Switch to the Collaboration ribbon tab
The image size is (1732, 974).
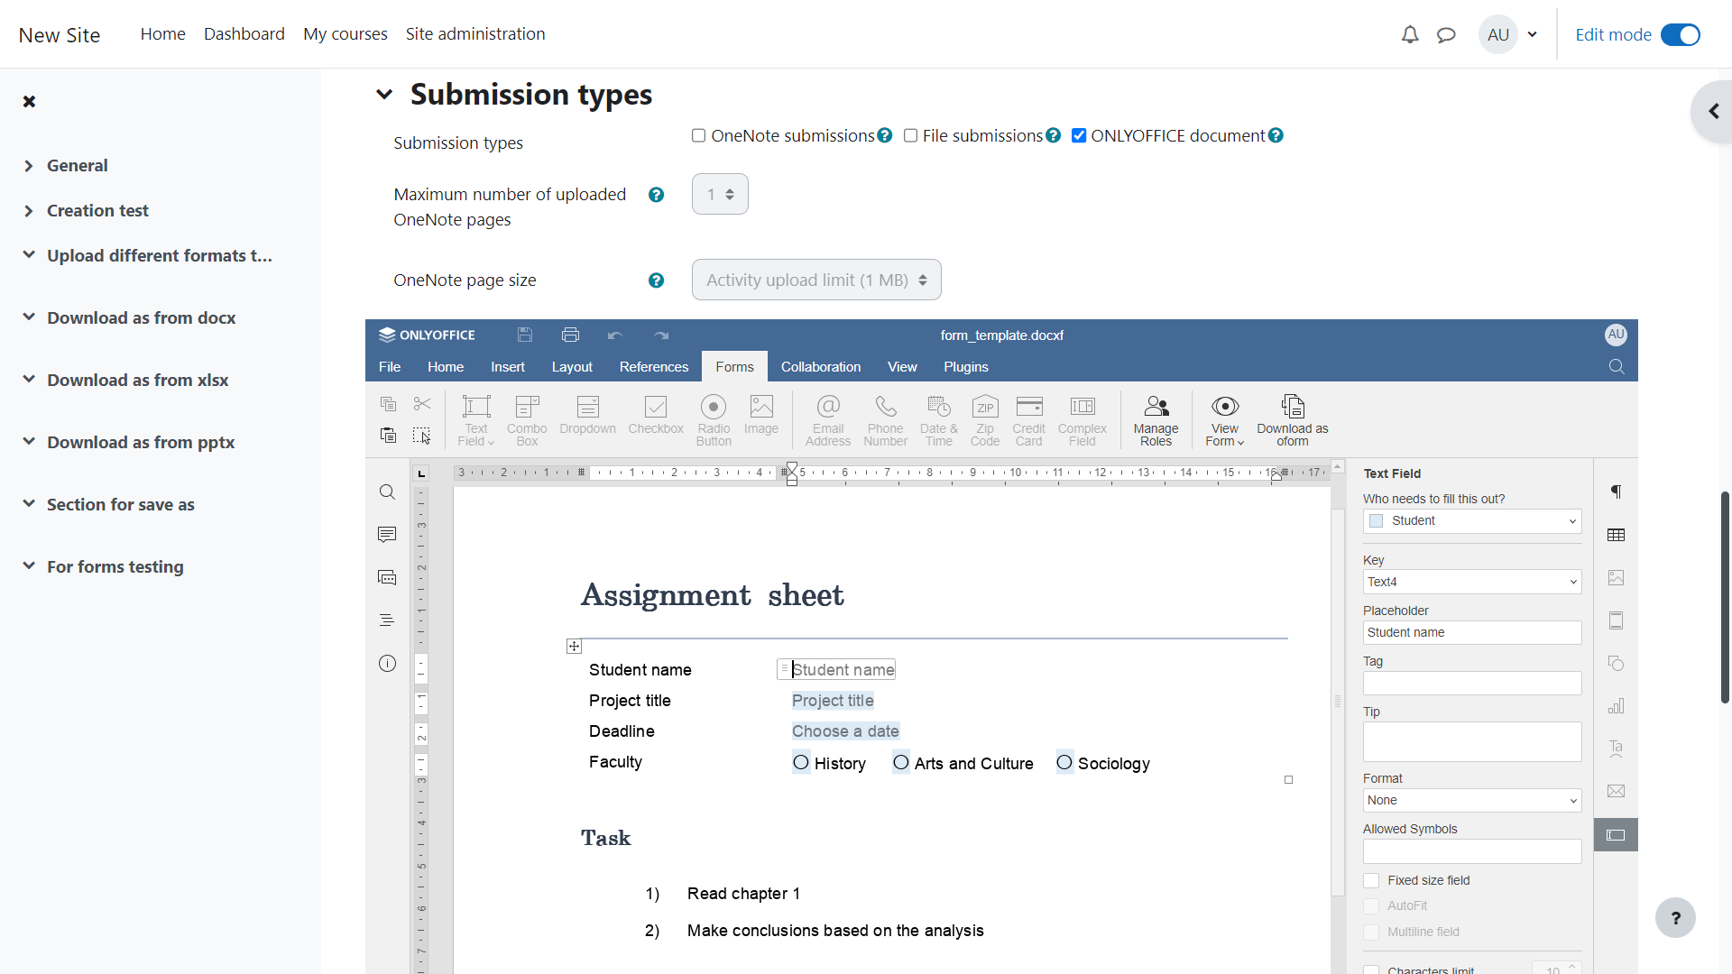[821, 366]
